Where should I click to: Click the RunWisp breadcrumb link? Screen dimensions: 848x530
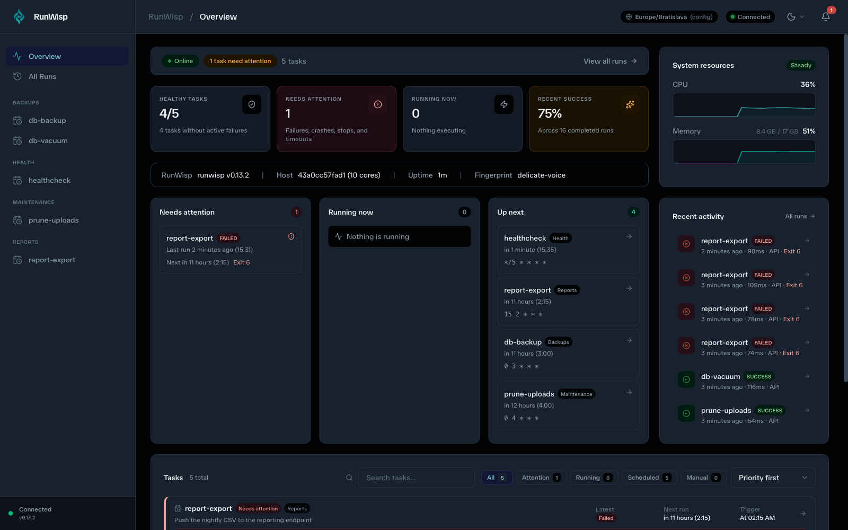166,17
